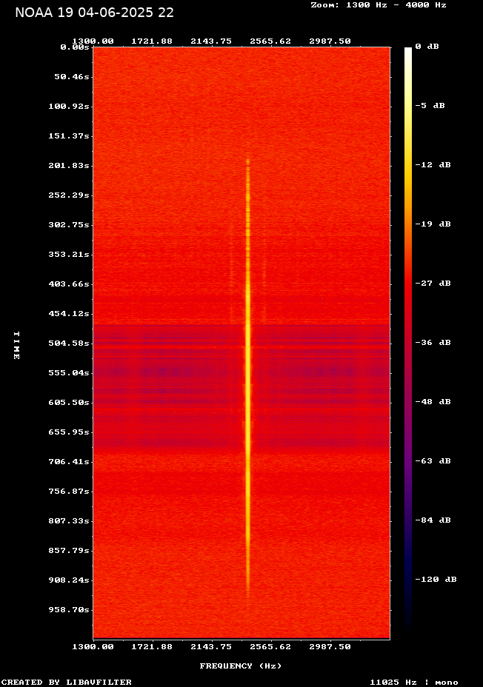Click the "151.37s" time label

(69, 135)
